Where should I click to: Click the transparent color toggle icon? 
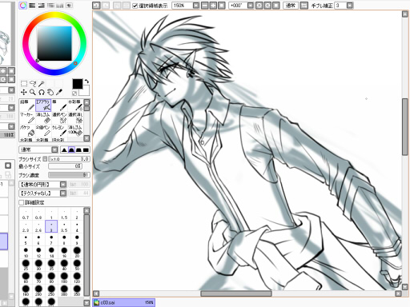coord(74,93)
